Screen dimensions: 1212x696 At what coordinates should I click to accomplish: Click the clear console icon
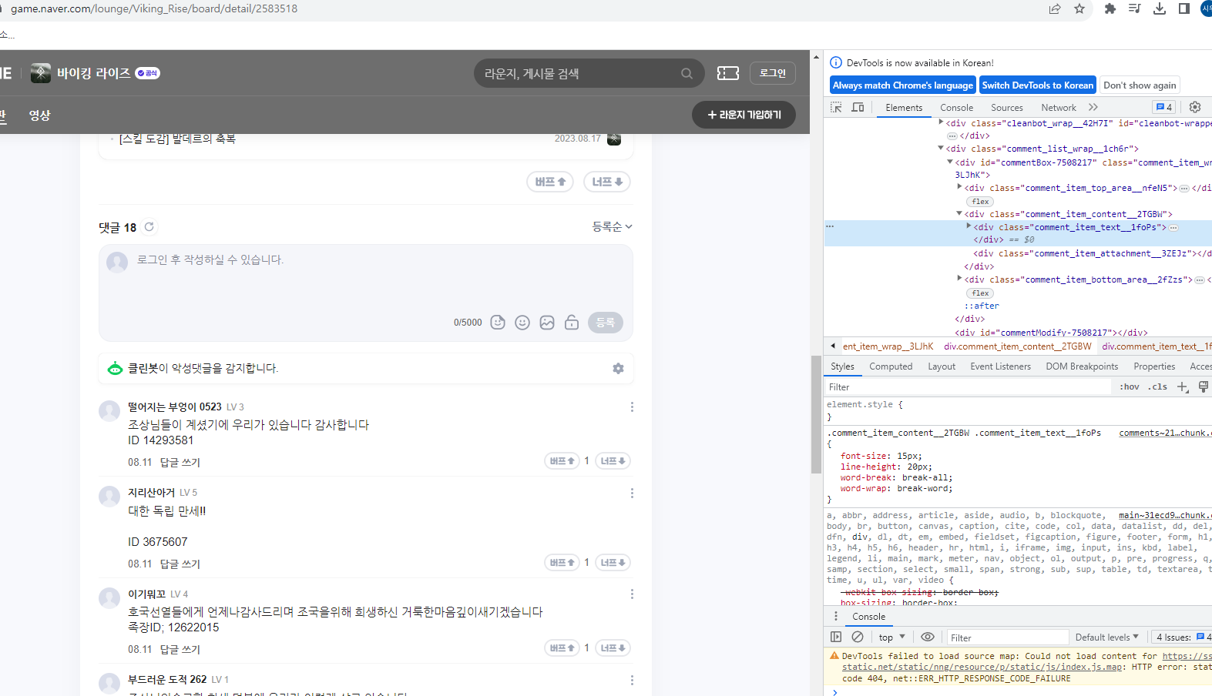pyautogui.click(x=858, y=637)
